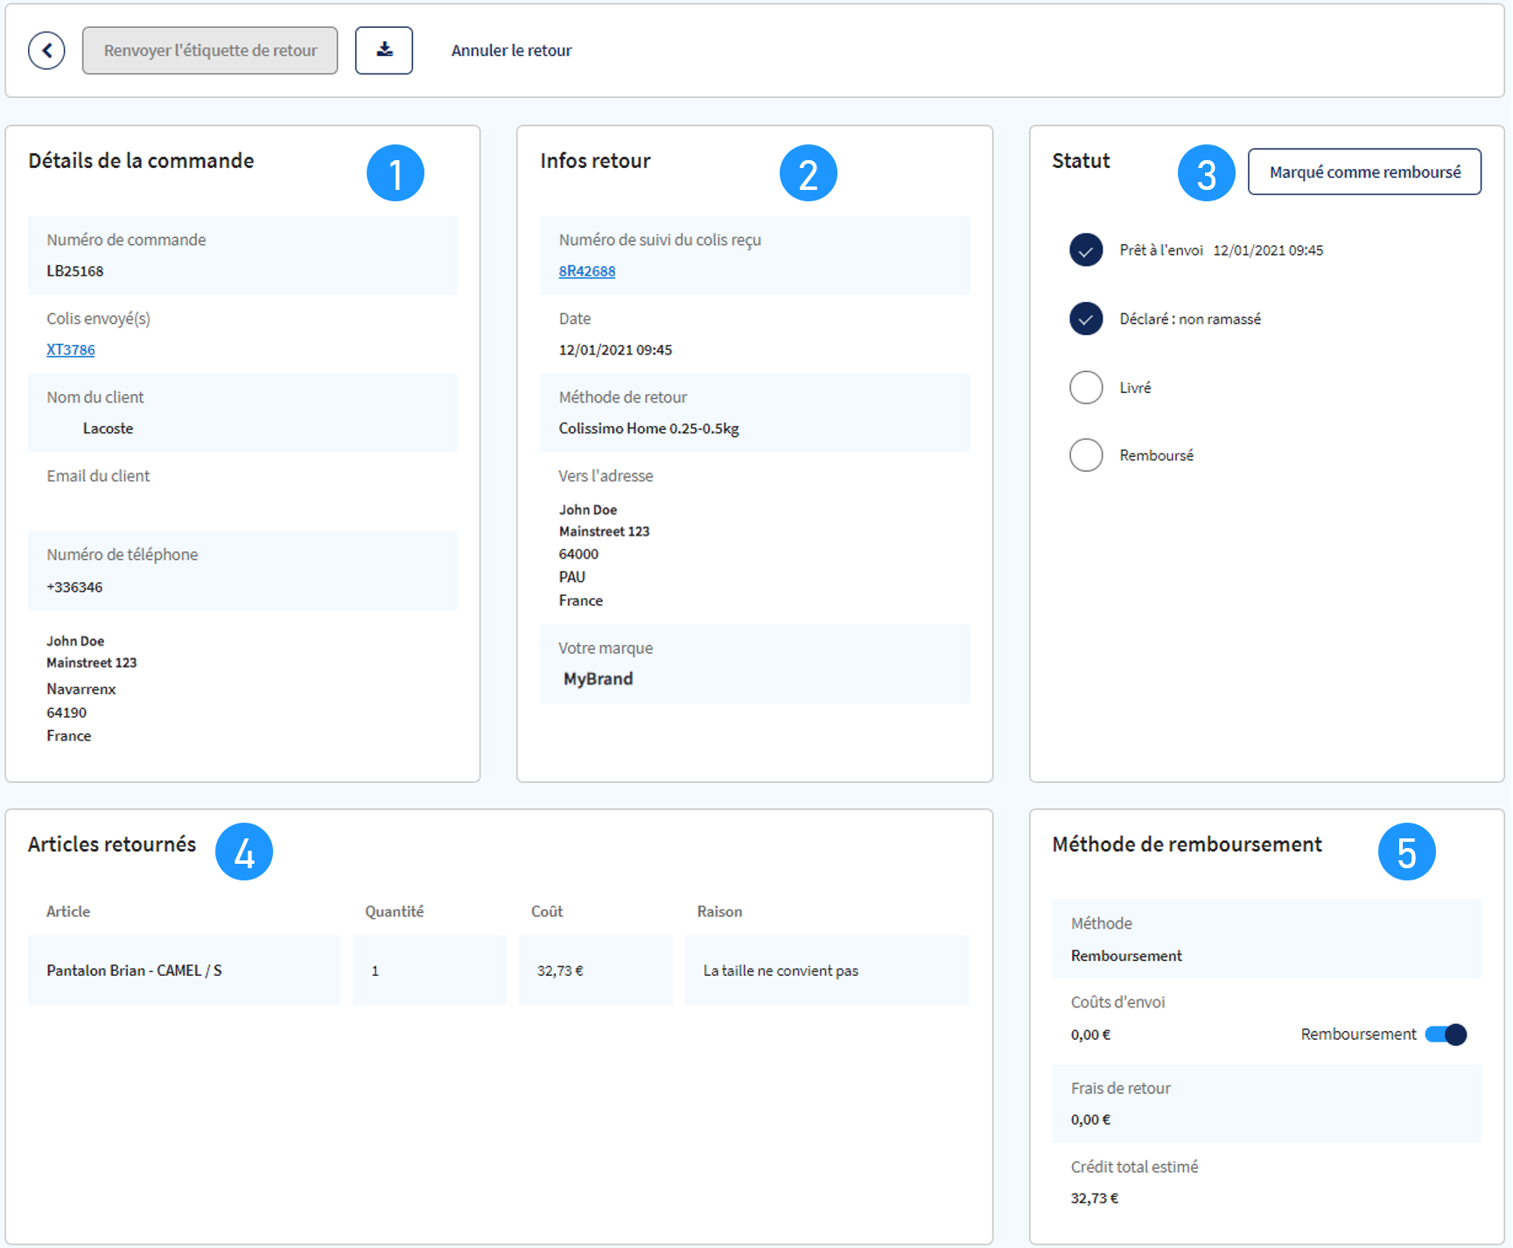The width and height of the screenshot is (1513, 1248).
Task: Select the Livré status circle
Action: pyautogui.click(x=1086, y=387)
